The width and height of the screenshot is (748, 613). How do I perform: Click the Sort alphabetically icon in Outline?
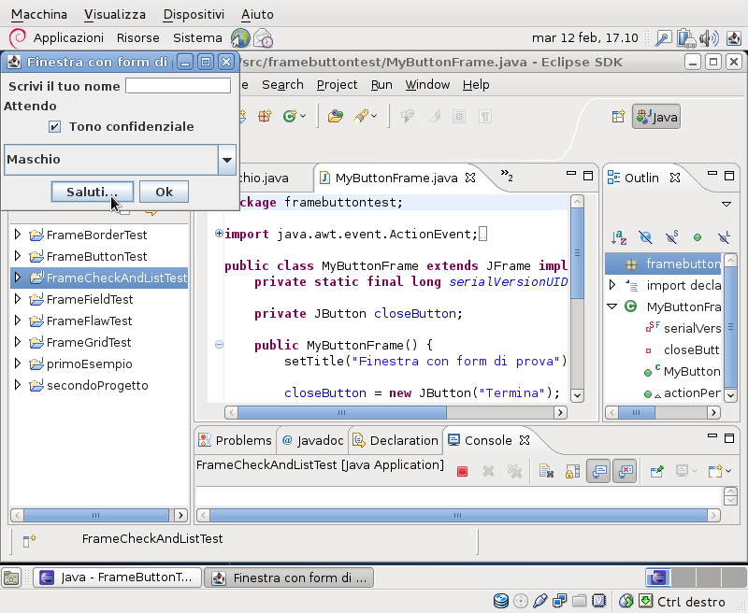coord(619,237)
